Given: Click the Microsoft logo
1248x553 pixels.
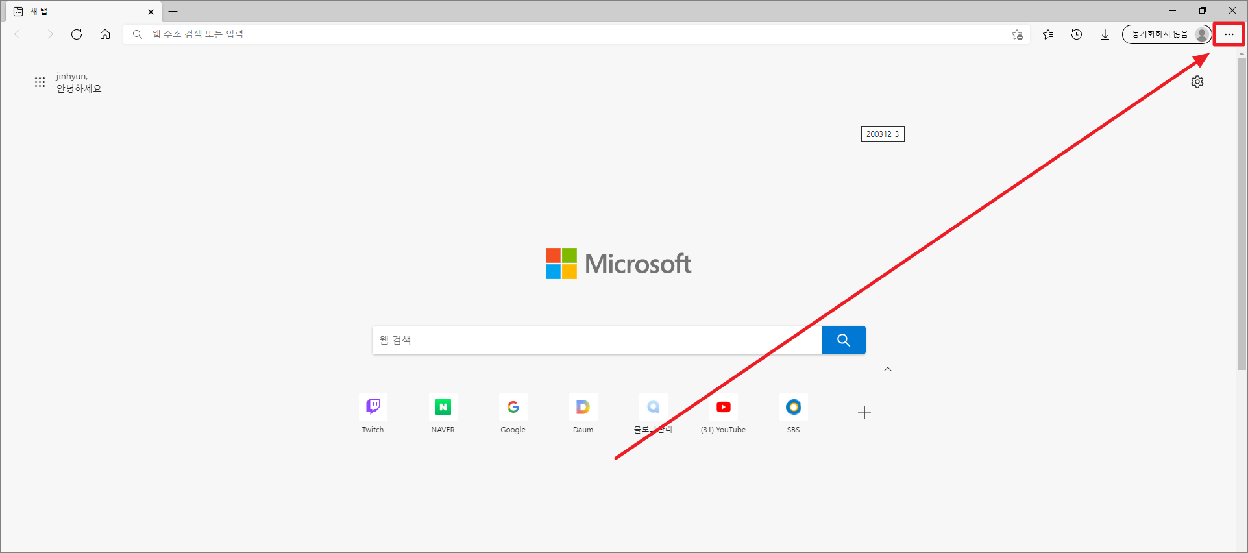Looking at the screenshot, I should pyautogui.click(x=618, y=264).
